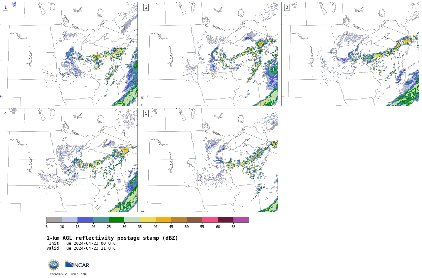Open ensemble member 5 reflectivity map
422x278 pixels.
coord(209,160)
